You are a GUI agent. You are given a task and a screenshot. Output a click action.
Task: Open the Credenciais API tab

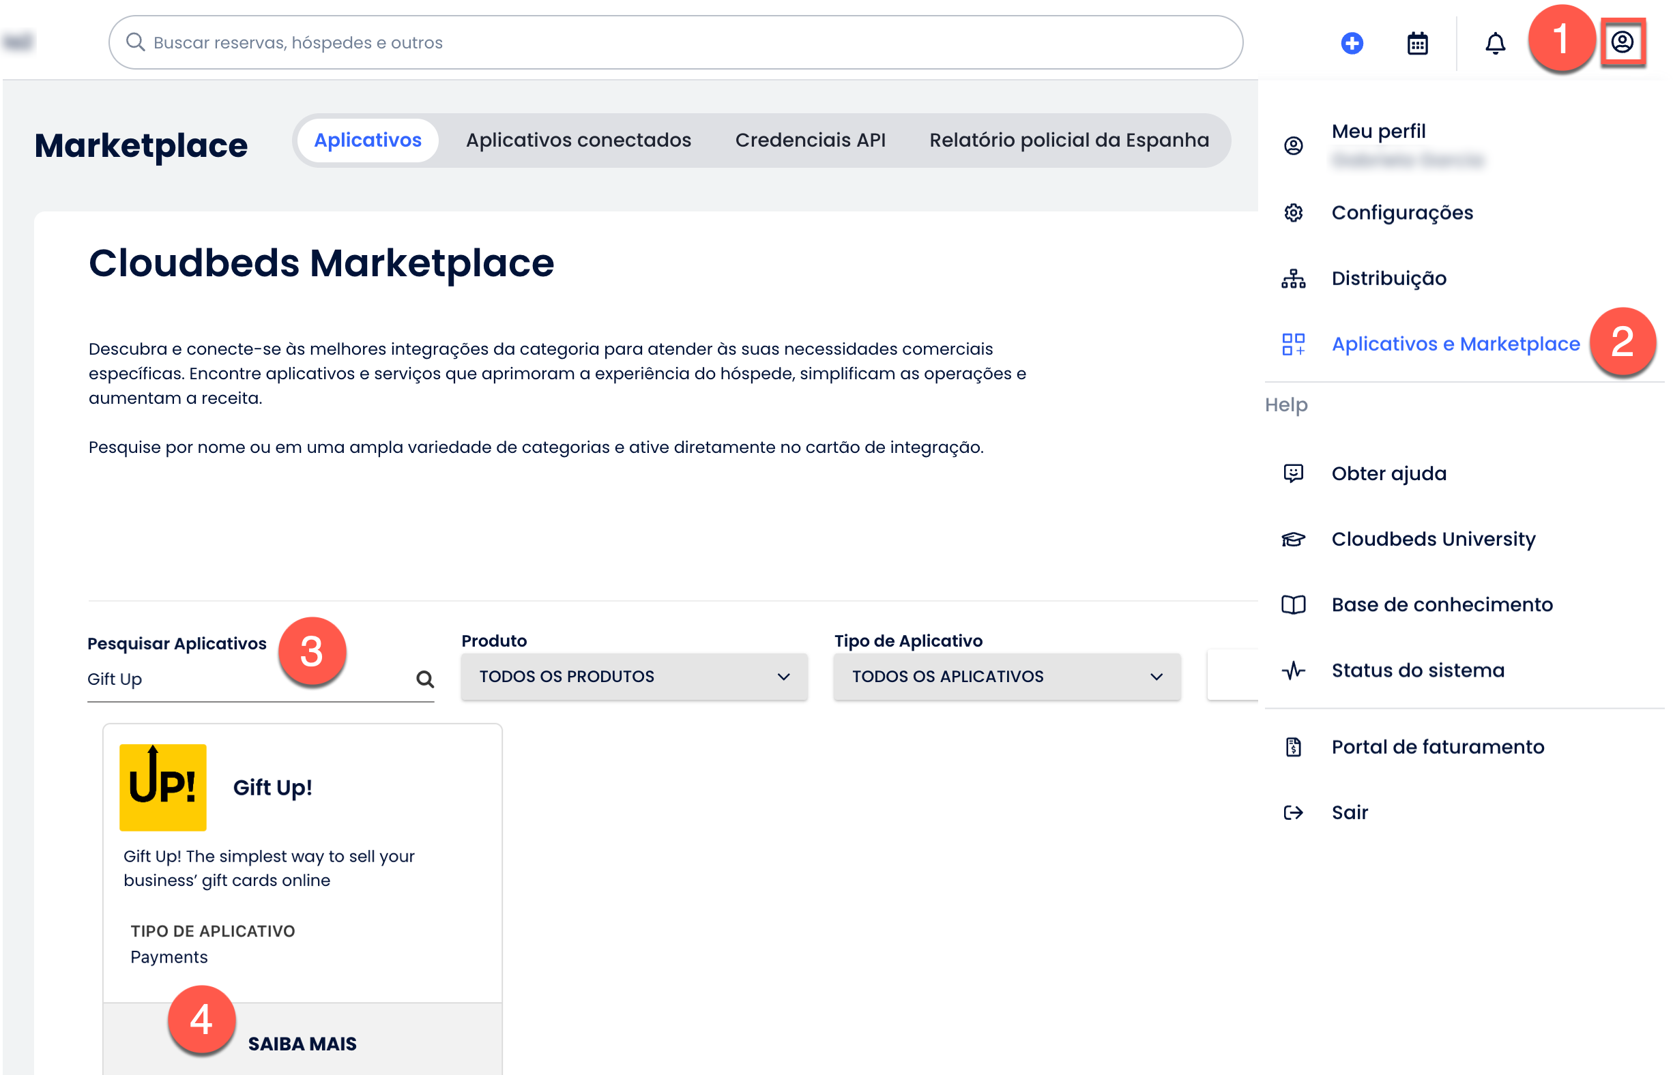pos(810,141)
